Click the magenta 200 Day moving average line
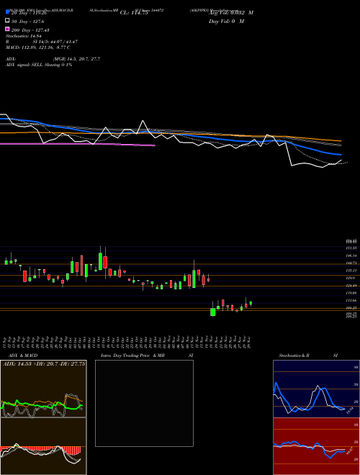The height and width of the screenshot is (475, 360). 78,144
